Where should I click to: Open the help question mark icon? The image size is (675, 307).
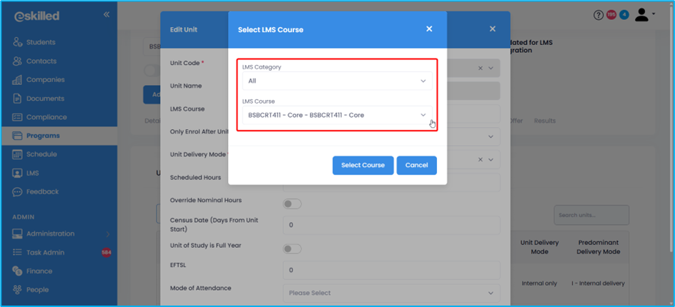598,15
